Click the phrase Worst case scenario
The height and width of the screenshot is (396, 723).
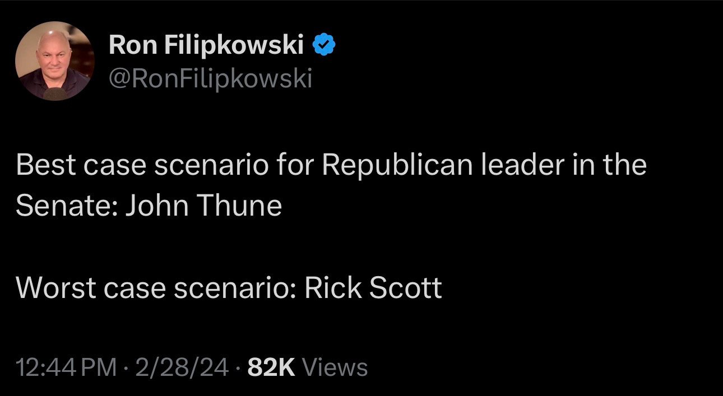[155, 288]
